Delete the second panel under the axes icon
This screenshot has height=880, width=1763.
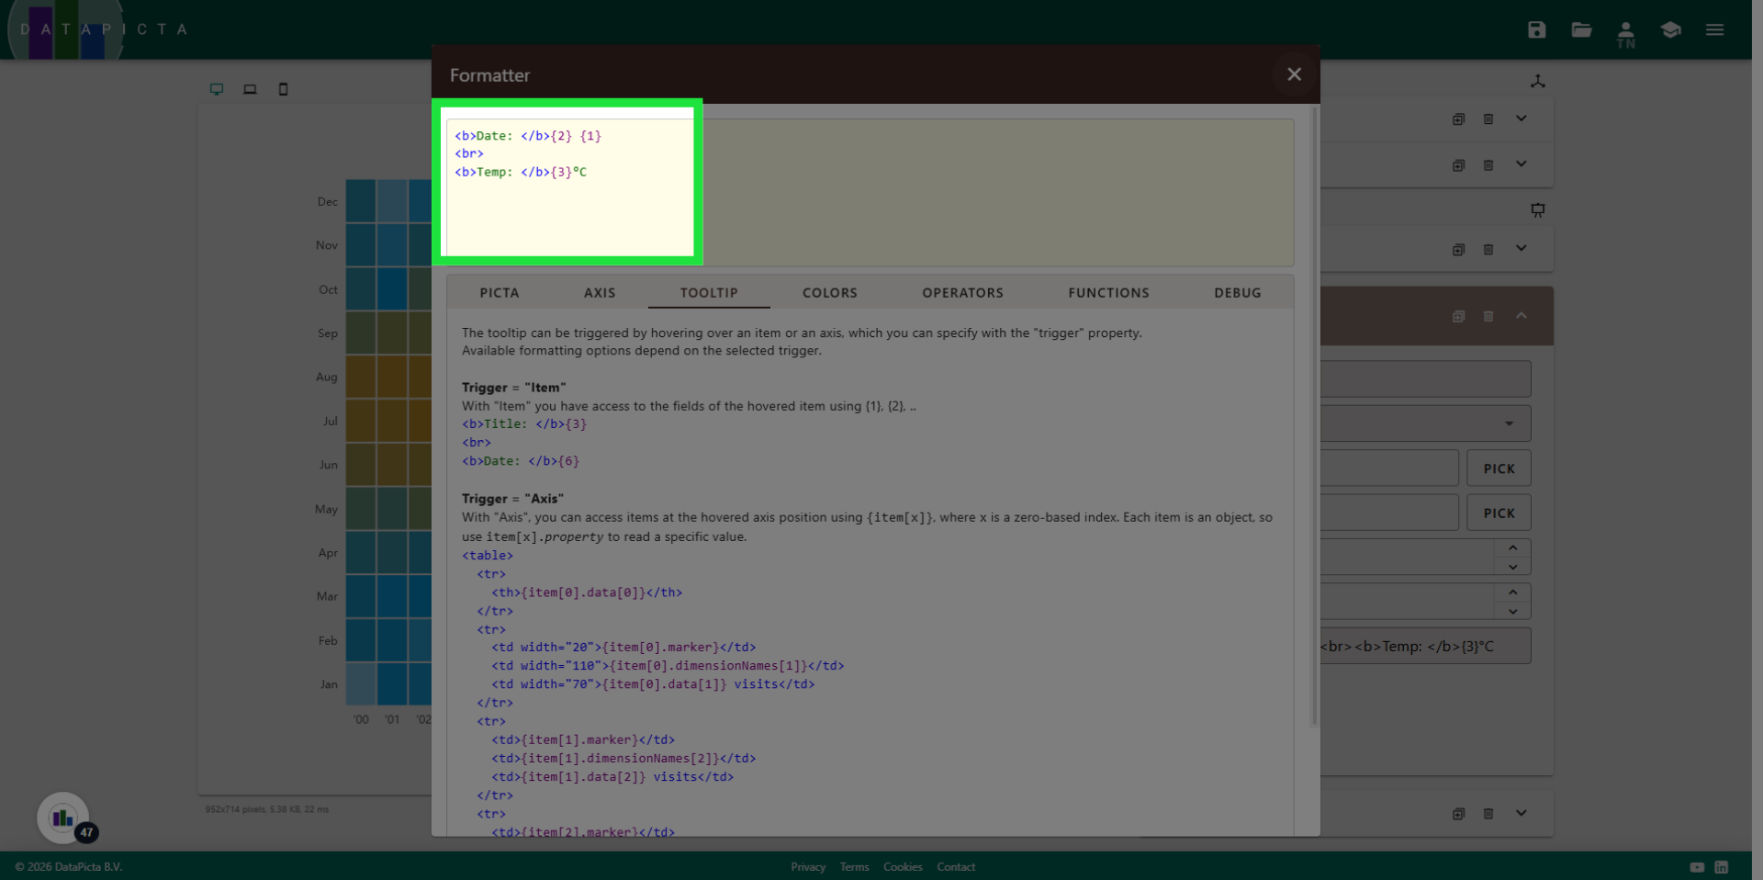point(1488,164)
